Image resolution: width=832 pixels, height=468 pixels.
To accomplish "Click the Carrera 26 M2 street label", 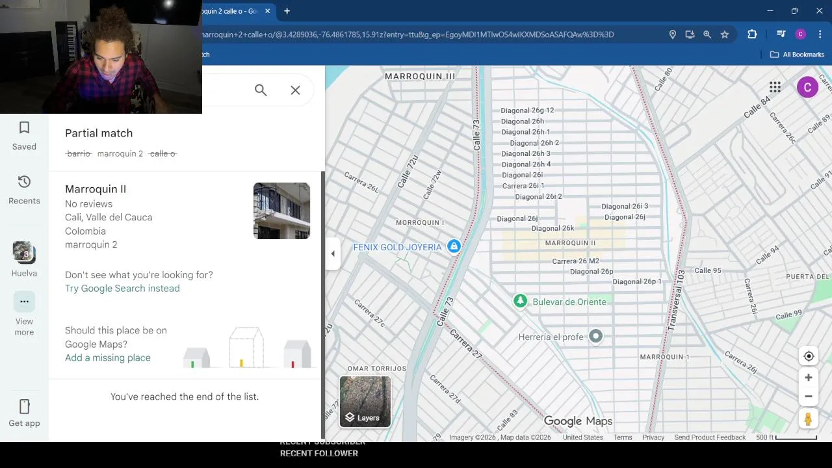I will [575, 261].
